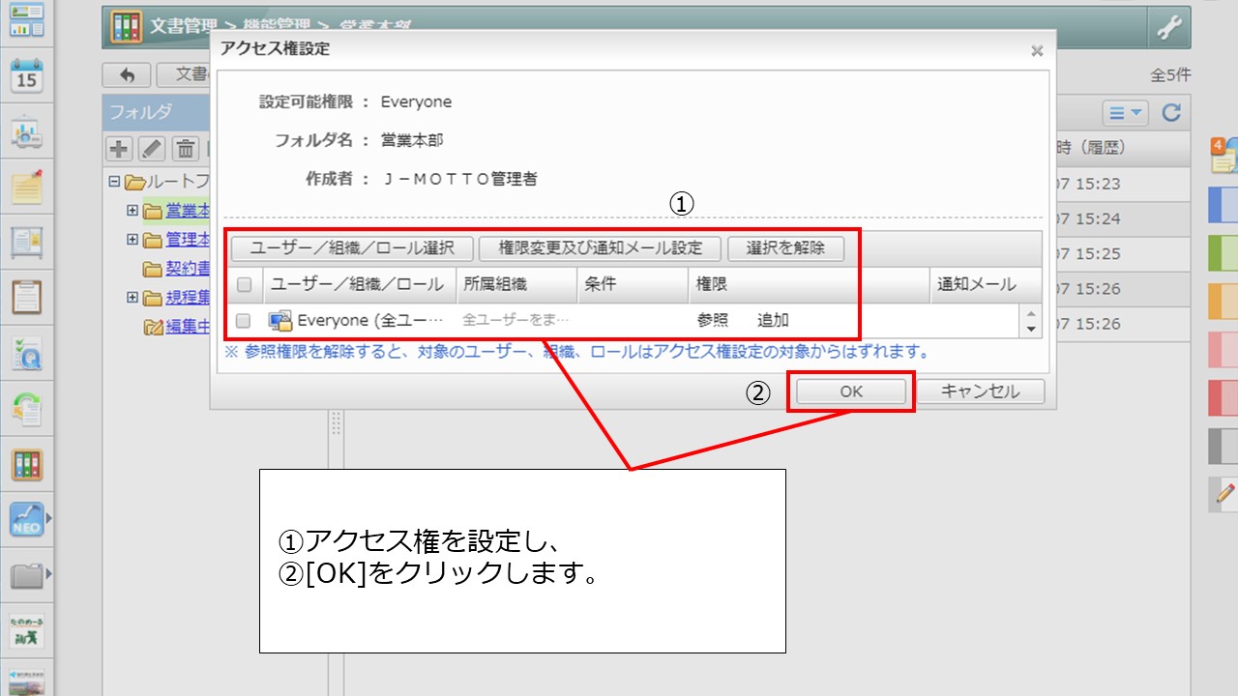Click the 選択を解除 button
1238x696 pixels.
pos(785,248)
